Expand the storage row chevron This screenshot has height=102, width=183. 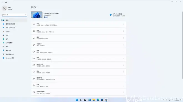(124, 58)
